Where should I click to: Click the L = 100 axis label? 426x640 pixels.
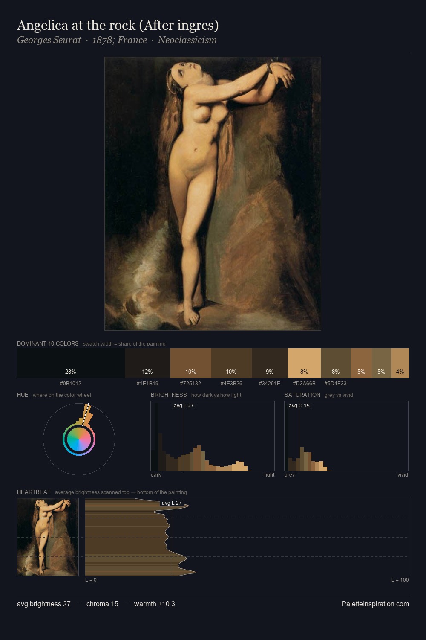pyautogui.click(x=400, y=580)
